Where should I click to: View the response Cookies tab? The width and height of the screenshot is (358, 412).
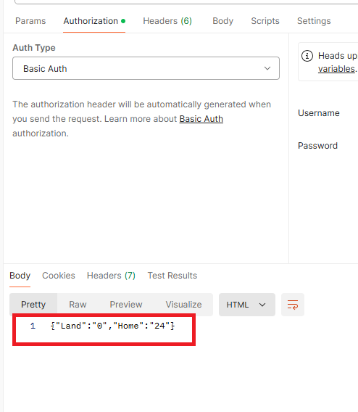pyautogui.click(x=59, y=276)
